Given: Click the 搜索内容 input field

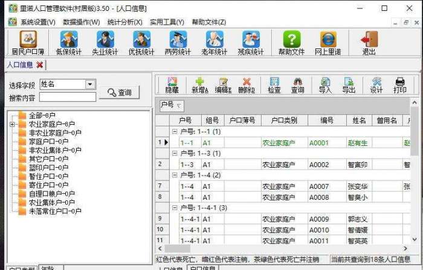Looking at the screenshot, I should coord(68,97).
